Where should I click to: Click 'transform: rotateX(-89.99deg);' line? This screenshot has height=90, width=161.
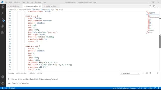click(x=42, y=37)
